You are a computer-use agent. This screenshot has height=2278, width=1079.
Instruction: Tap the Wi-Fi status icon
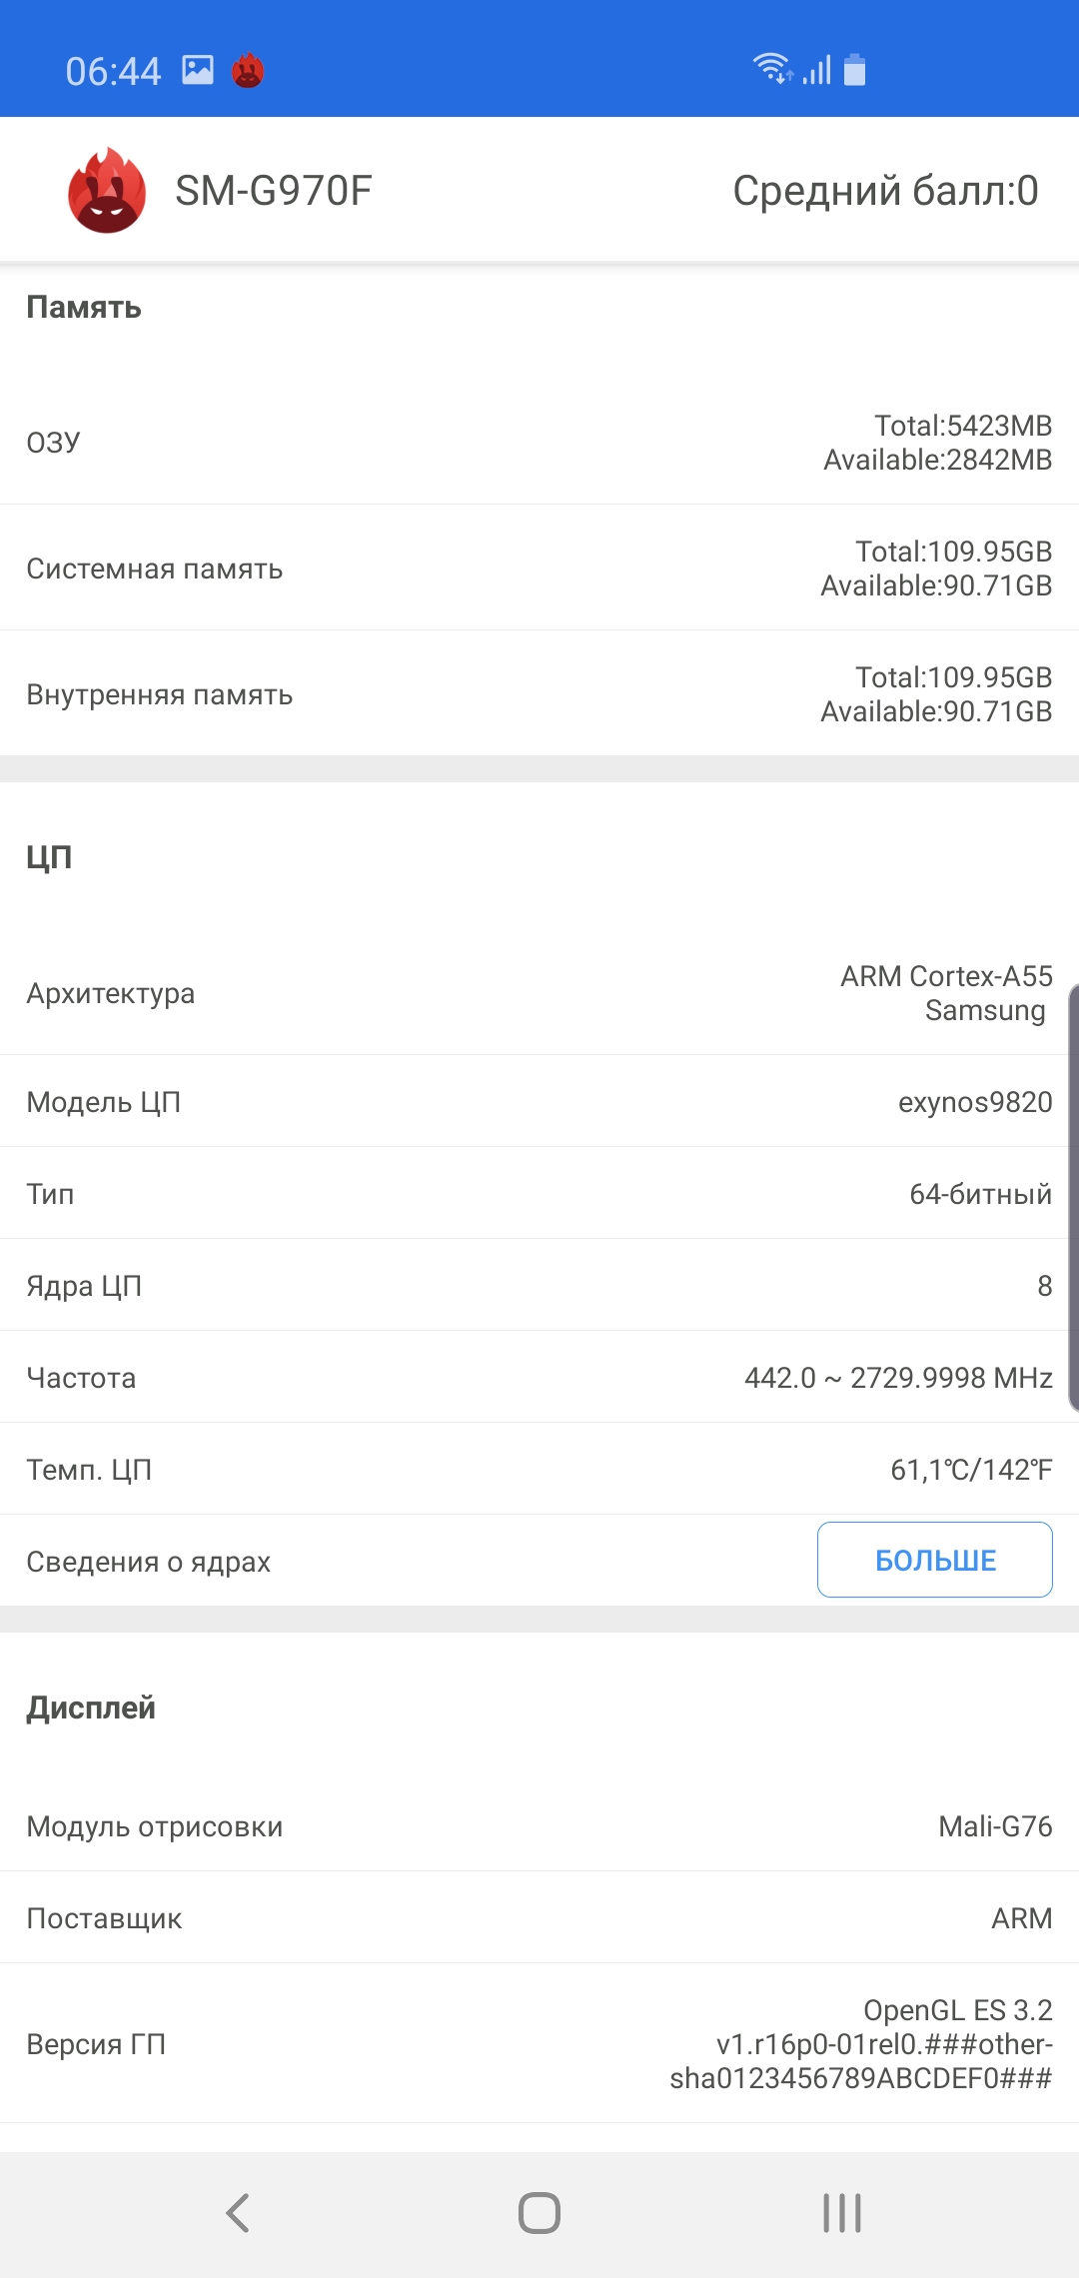771,69
